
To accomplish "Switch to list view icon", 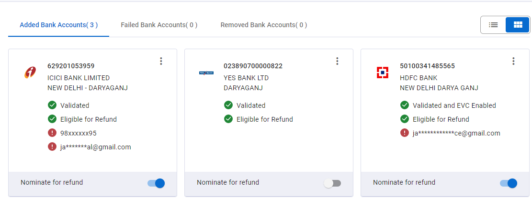I will click(x=493, y=25).
